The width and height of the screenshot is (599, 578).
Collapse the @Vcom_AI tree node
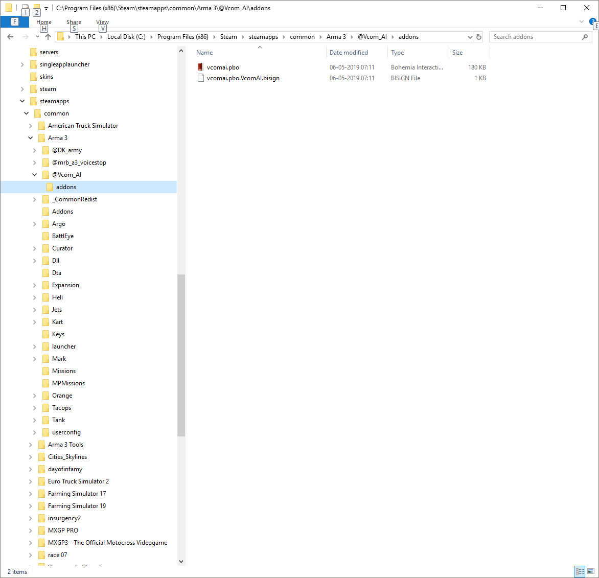coord(34,175)
